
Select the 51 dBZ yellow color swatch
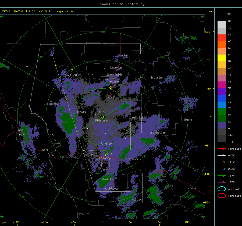222,58
